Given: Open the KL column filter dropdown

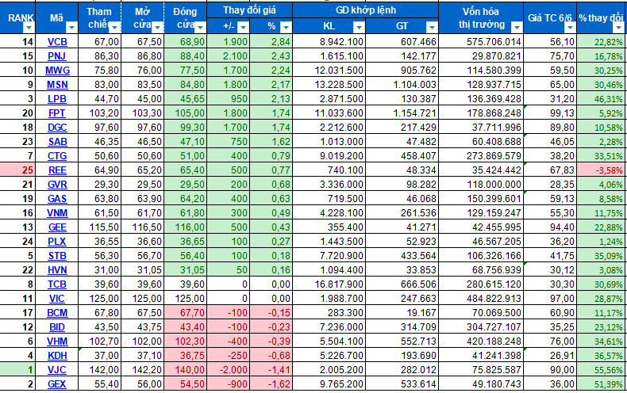Looking at the screenshot, I should pos(359,27).
